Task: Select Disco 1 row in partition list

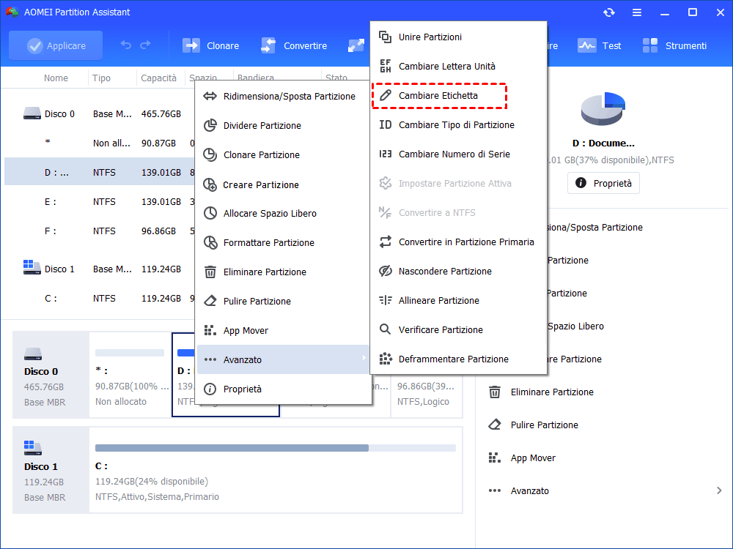Action: (x=100, y=269)
